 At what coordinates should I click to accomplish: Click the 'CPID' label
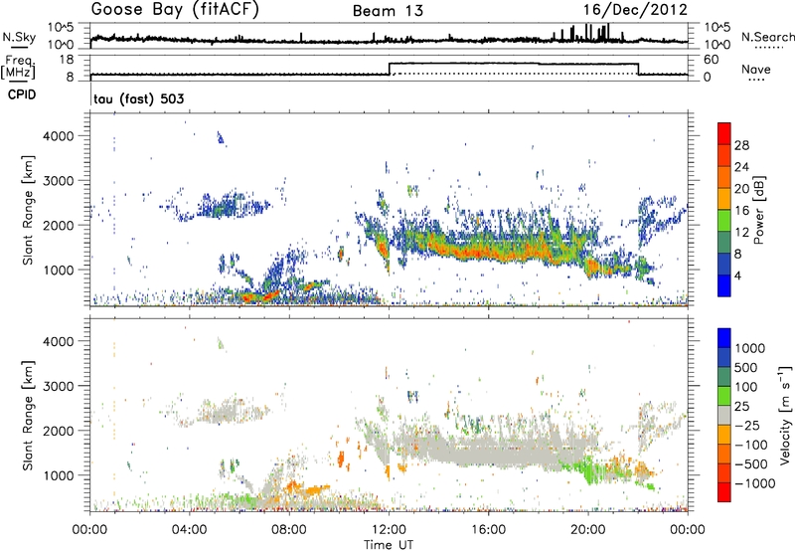click(22, 94)
